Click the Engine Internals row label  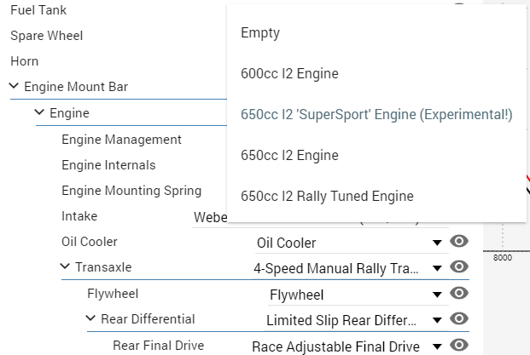108,165
